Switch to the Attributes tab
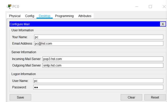The width and height of the screenshot is (167, 102). tap(85, 16)
